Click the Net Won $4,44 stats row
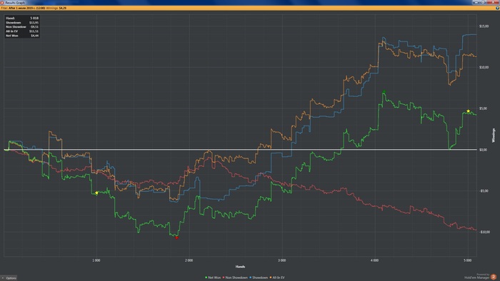Screen dimensions: 500x281 tap(22, 36)
